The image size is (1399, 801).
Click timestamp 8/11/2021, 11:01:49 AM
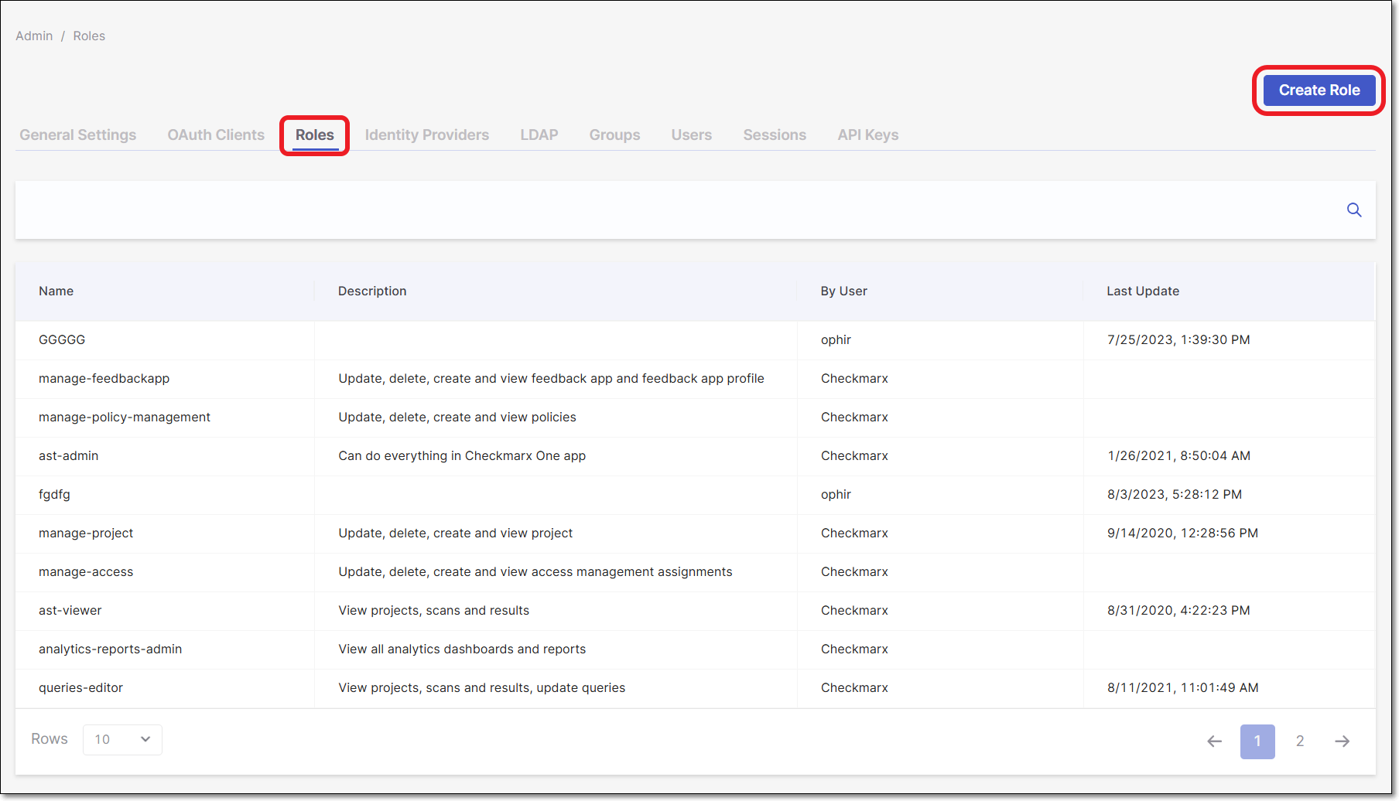tap(1183, 688)
